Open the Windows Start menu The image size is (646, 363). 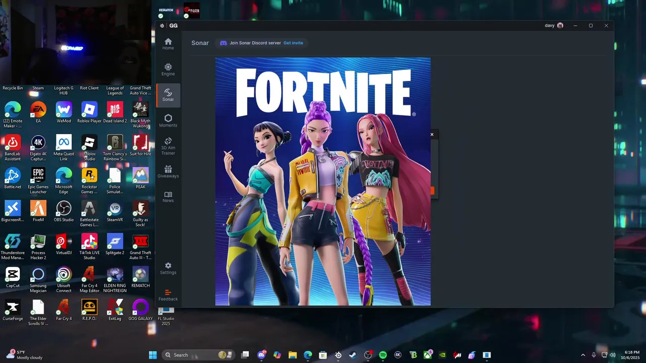tap(152, 355)
